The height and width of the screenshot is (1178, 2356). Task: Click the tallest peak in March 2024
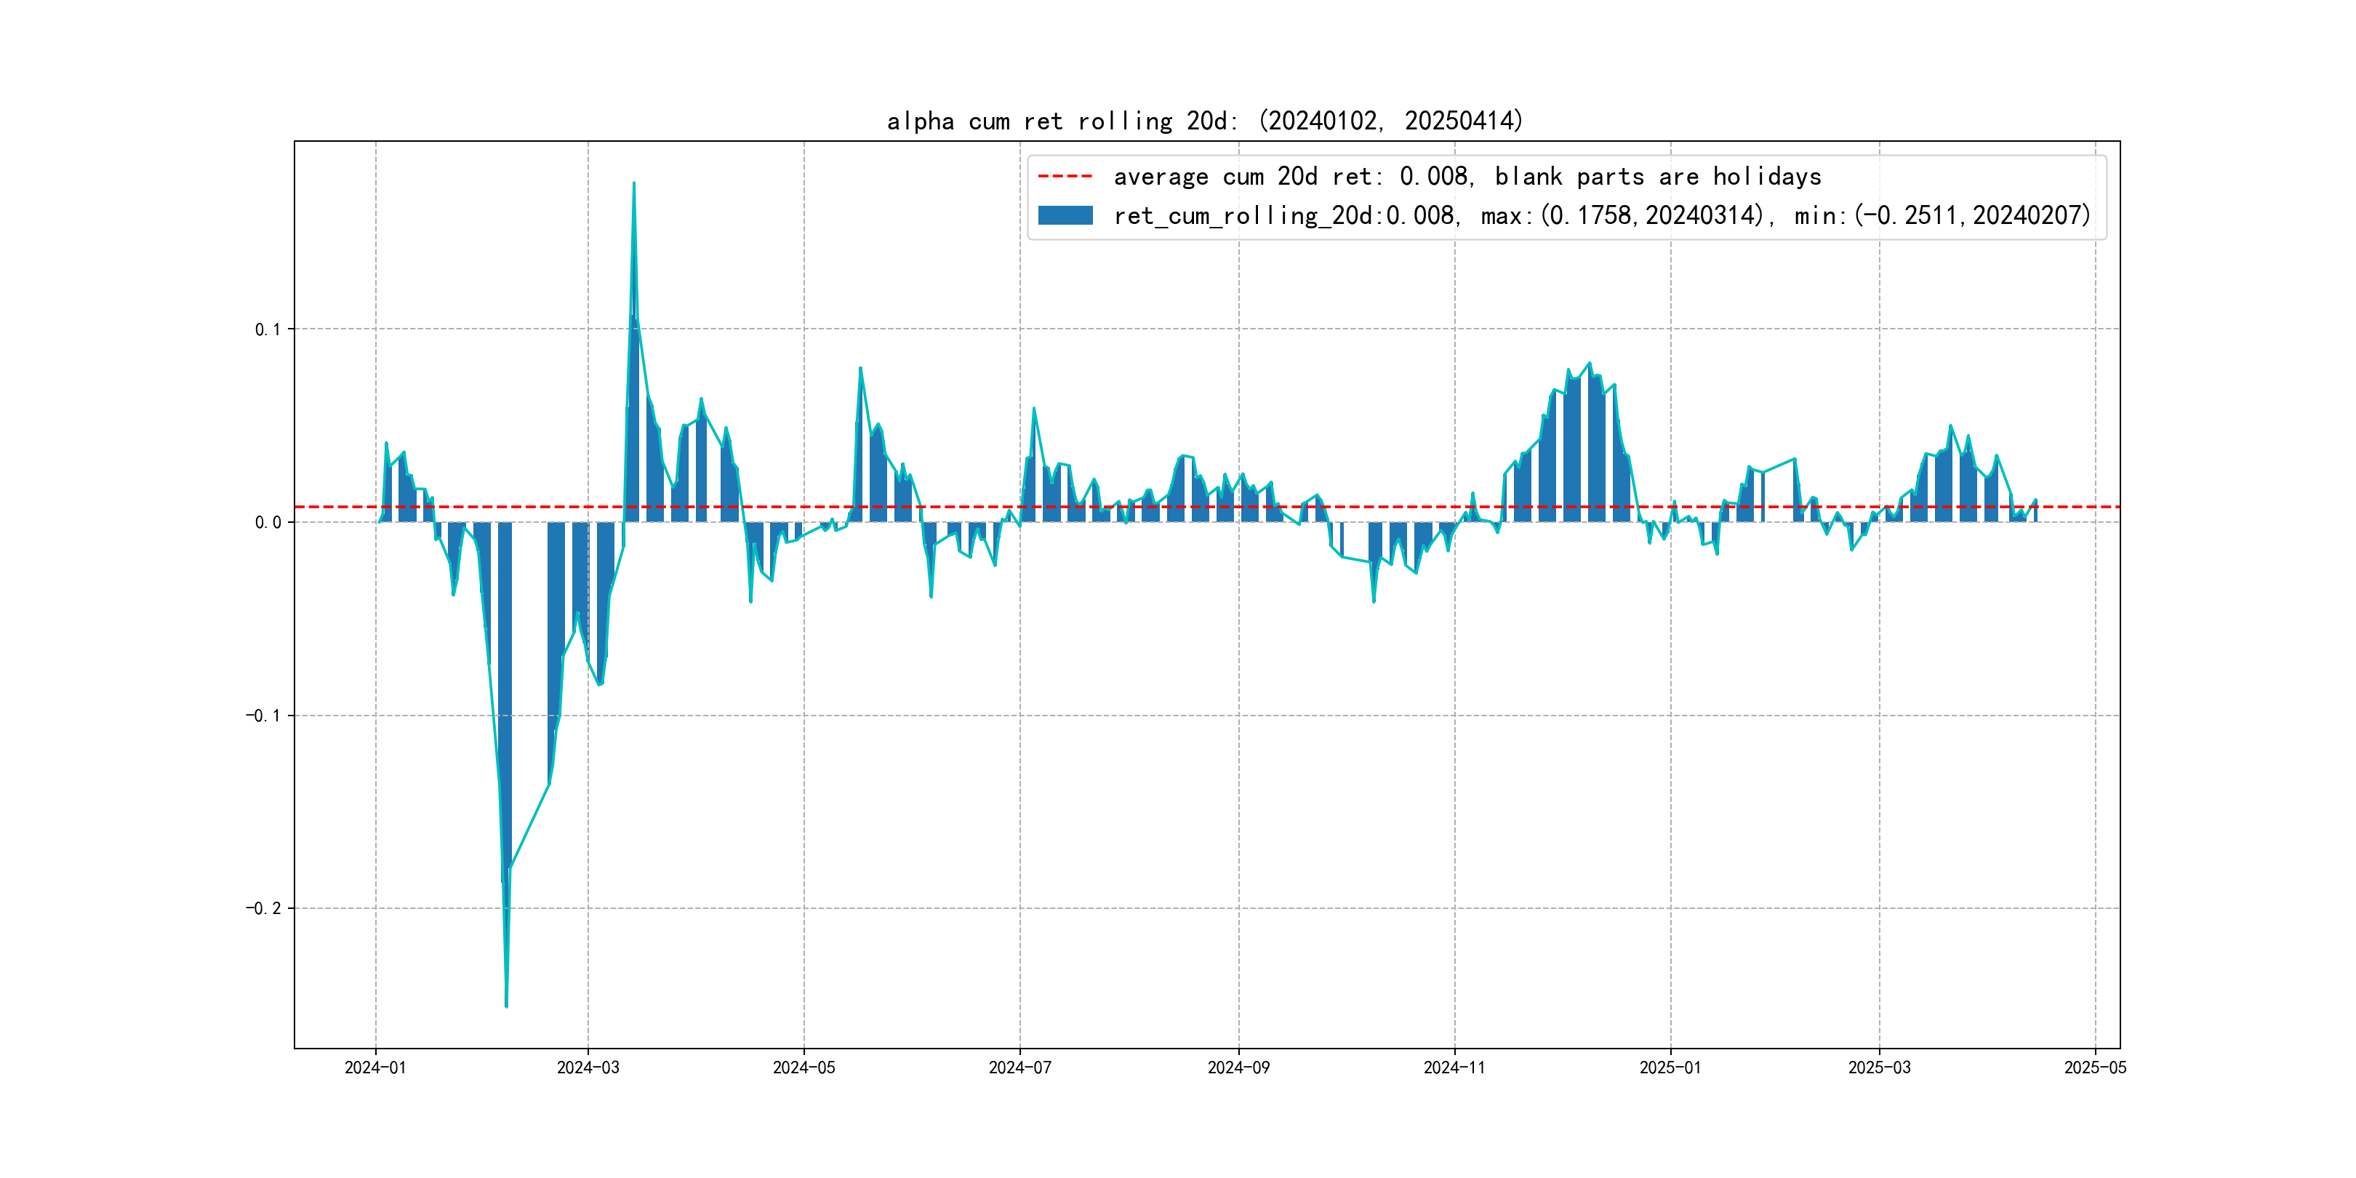[x=634, y=185]
